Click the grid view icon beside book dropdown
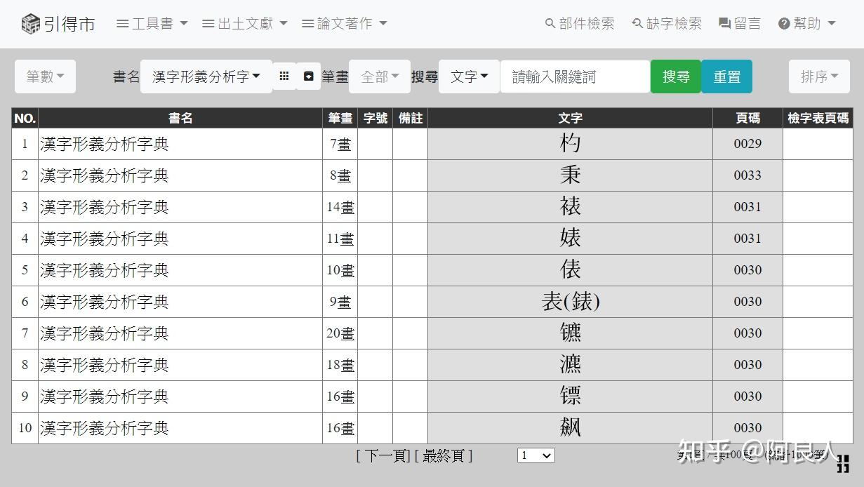The width and height of the screenshot is (864, 487). click(284, 76)
